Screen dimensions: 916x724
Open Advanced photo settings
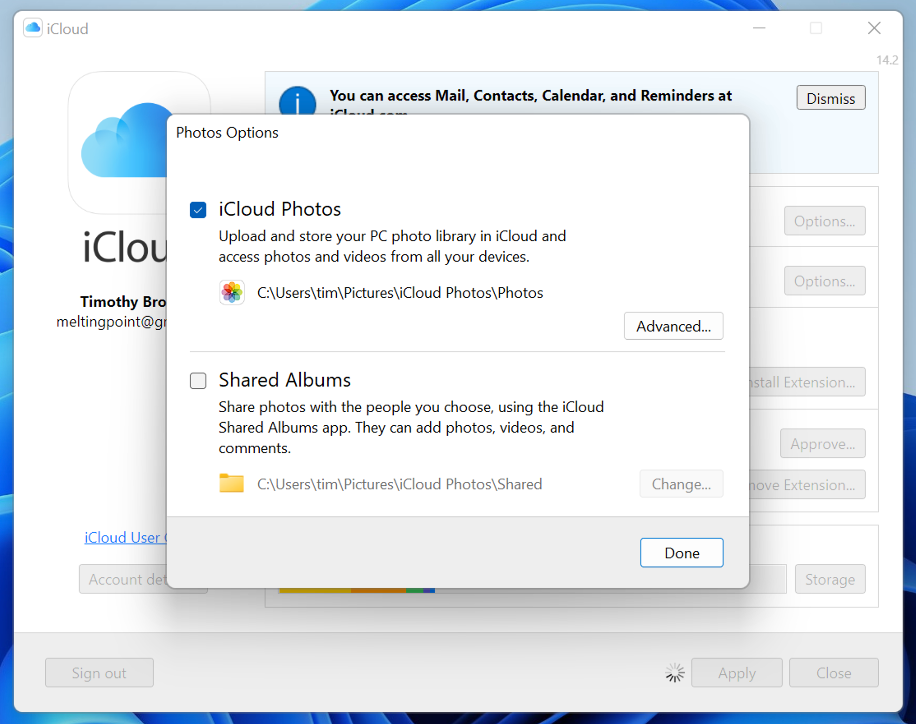click(674, 326)
